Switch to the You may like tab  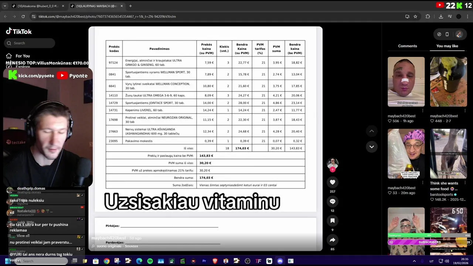tap(447, 46)
